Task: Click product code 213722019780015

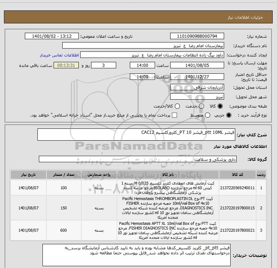Action: [237, 208]
